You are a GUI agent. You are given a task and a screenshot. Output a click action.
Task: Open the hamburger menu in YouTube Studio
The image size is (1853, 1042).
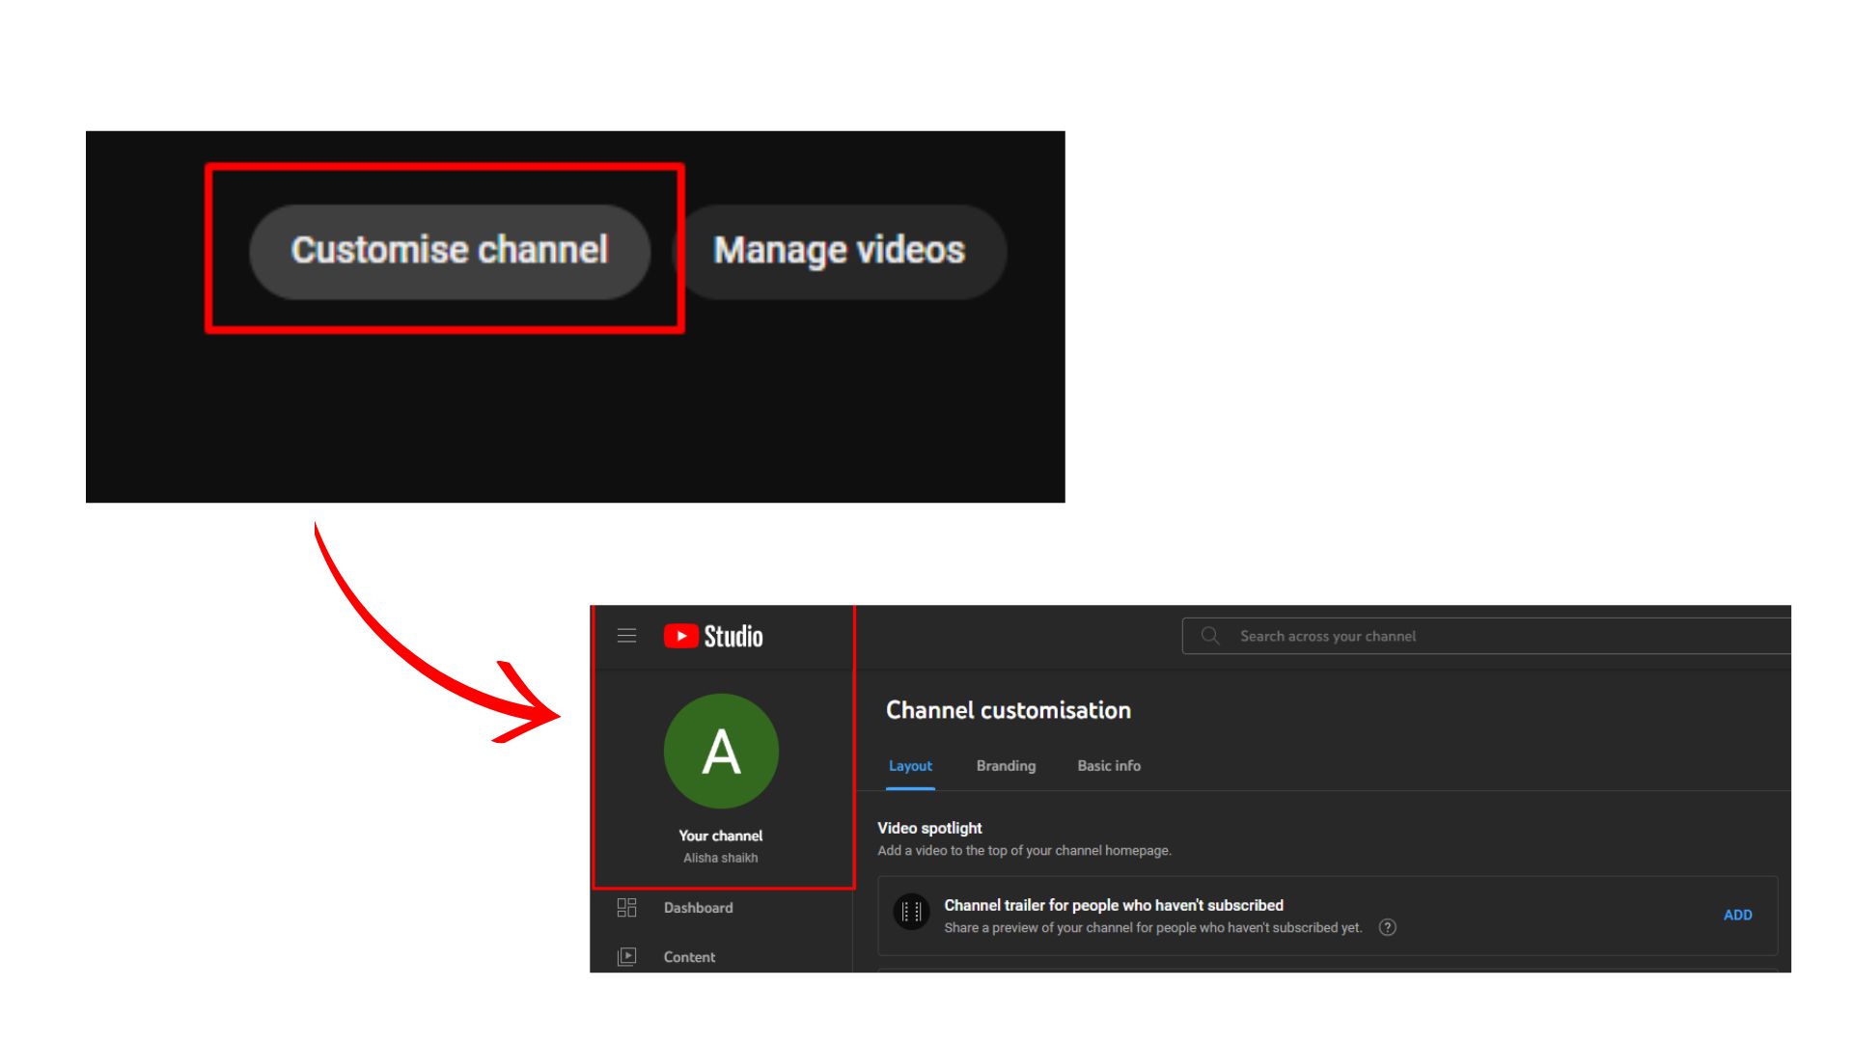coord(626,635)
